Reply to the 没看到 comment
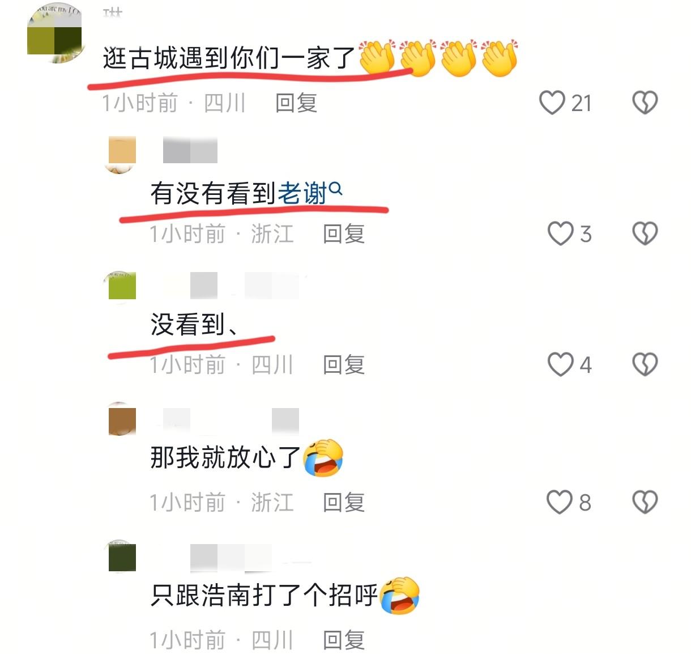 point(343,364)
